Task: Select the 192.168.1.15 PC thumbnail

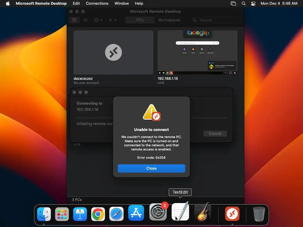Action: [197, 52]
